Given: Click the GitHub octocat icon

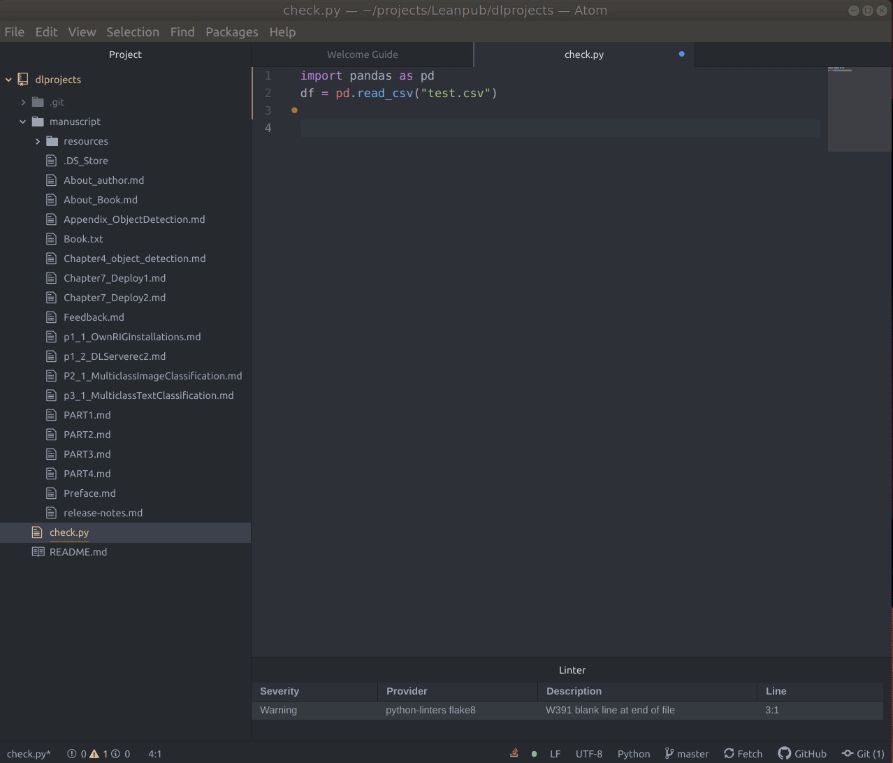Looking at the screenshot, I should (x=785, y=753).
